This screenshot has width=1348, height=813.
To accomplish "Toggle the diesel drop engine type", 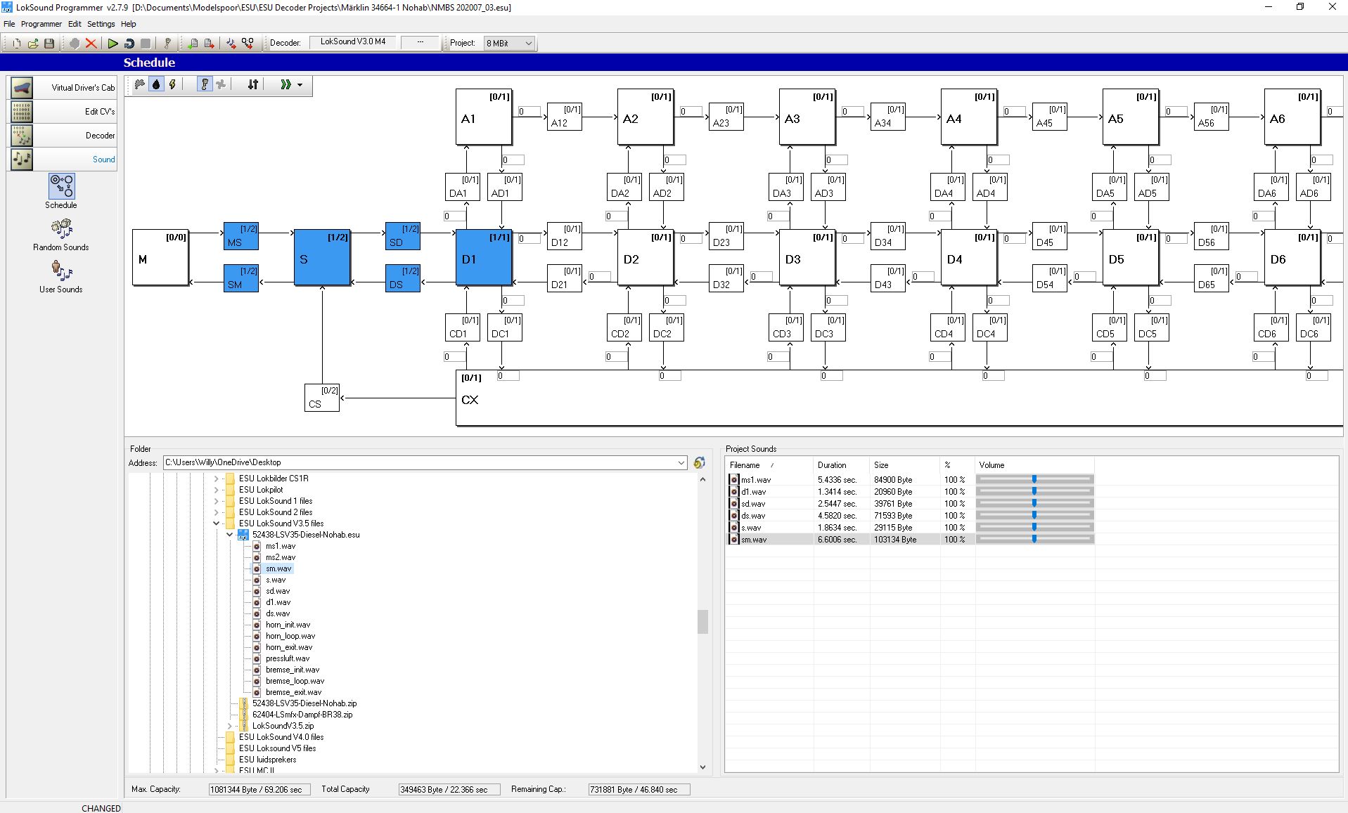I will click(x=156, y=84).
